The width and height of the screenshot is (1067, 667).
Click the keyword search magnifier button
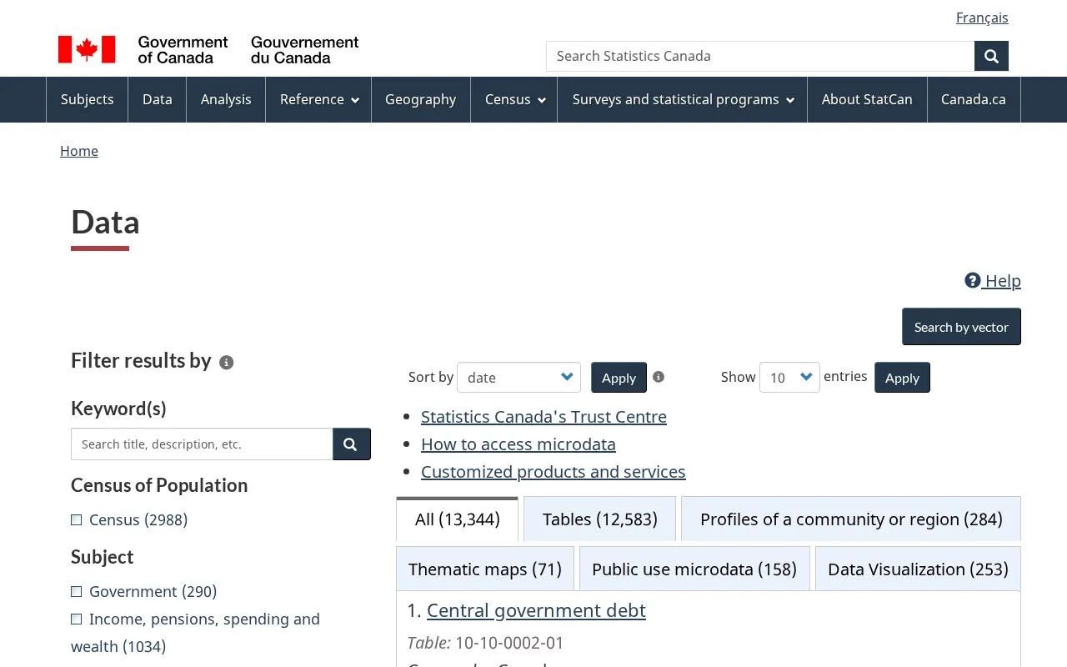[x=351, y=444]
